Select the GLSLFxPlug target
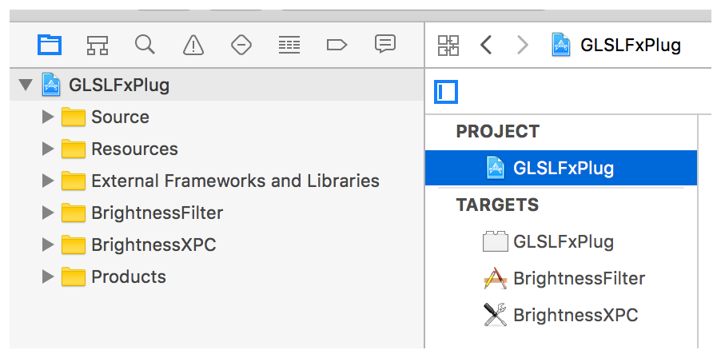 [563, 241]
